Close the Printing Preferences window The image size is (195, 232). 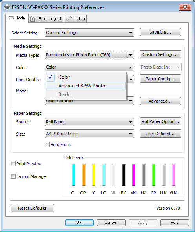(x=185, y=7)
